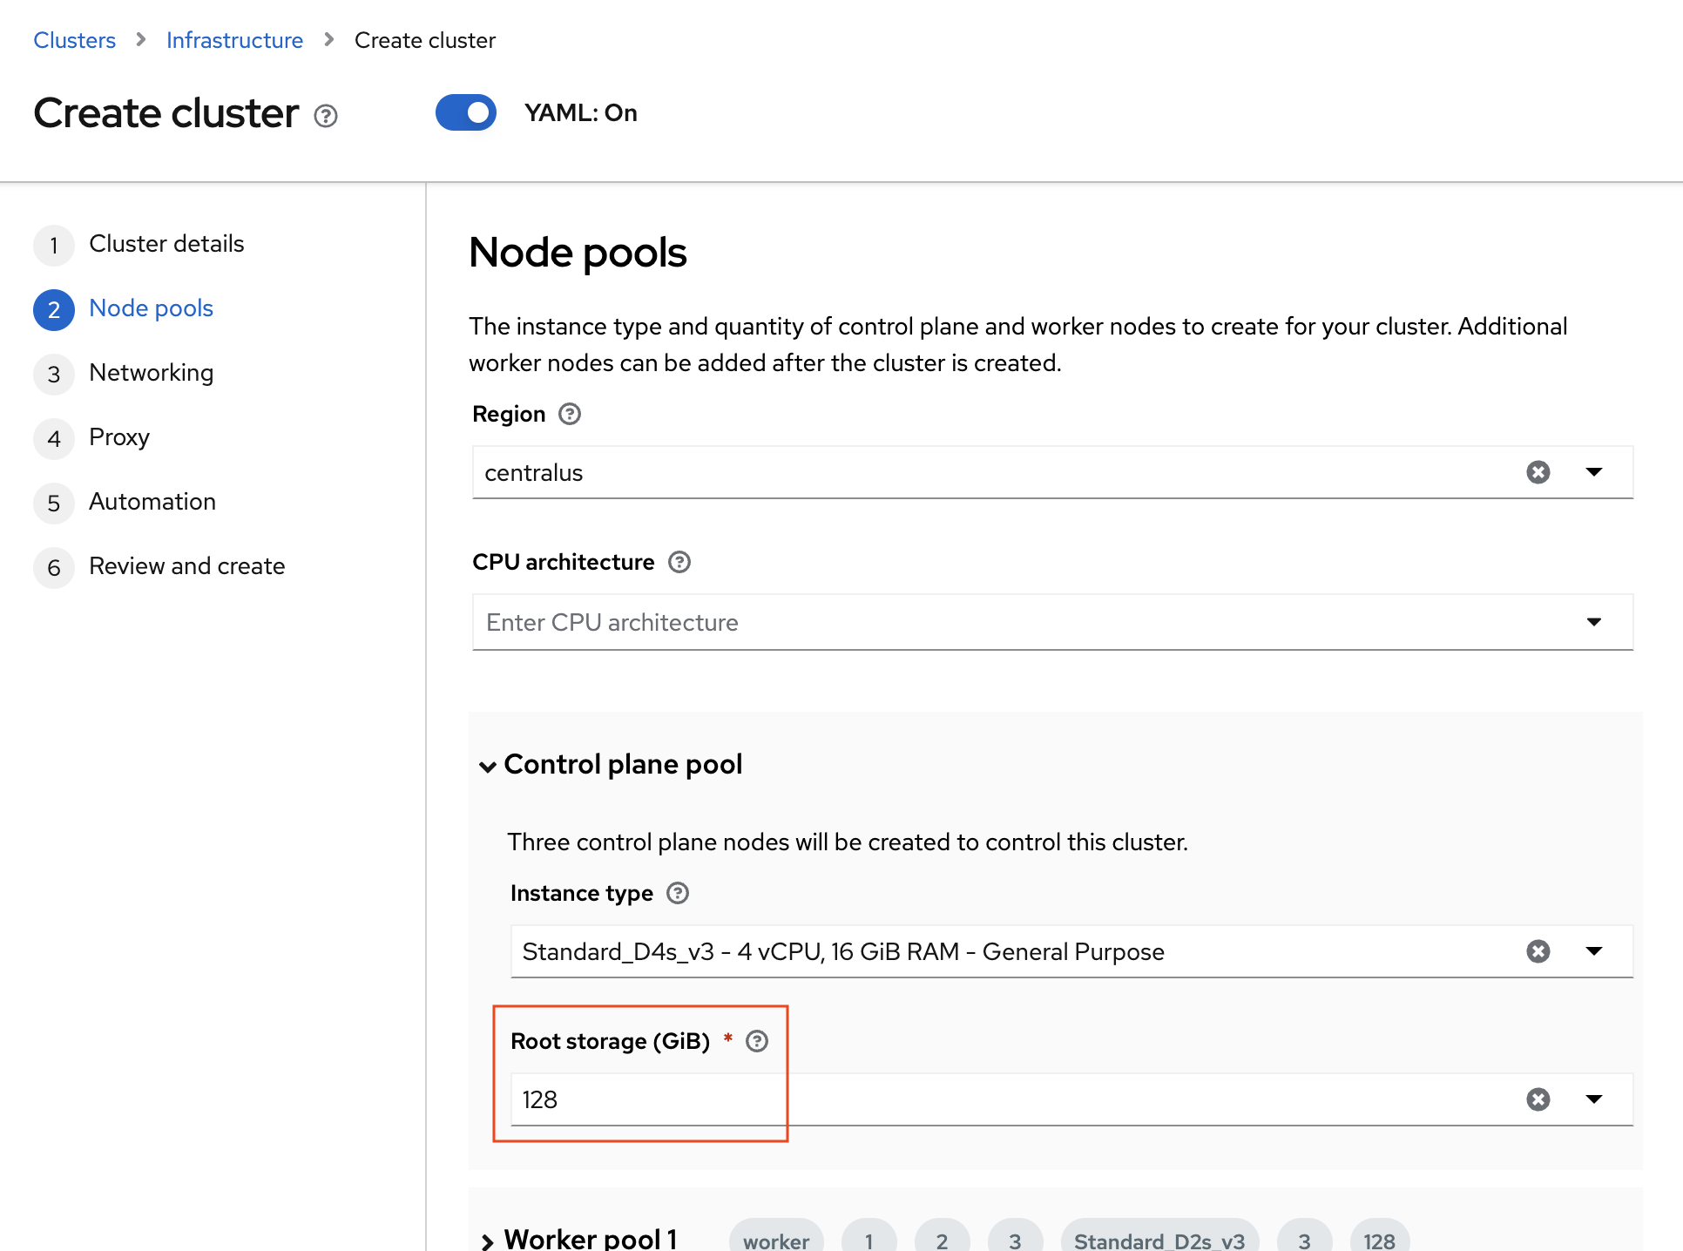Click help icon next to Create cluster title
The width and height of the screenshot is (1683, 1251).
click(x=326, y=116)
